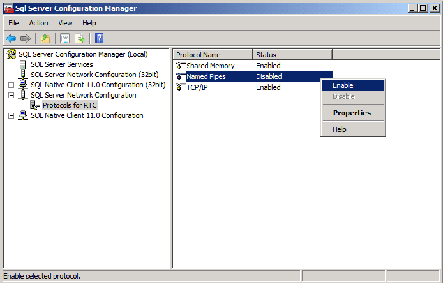443x283 pixels.
Task: Click the Up one level folder icon
Action: (45, 38)
